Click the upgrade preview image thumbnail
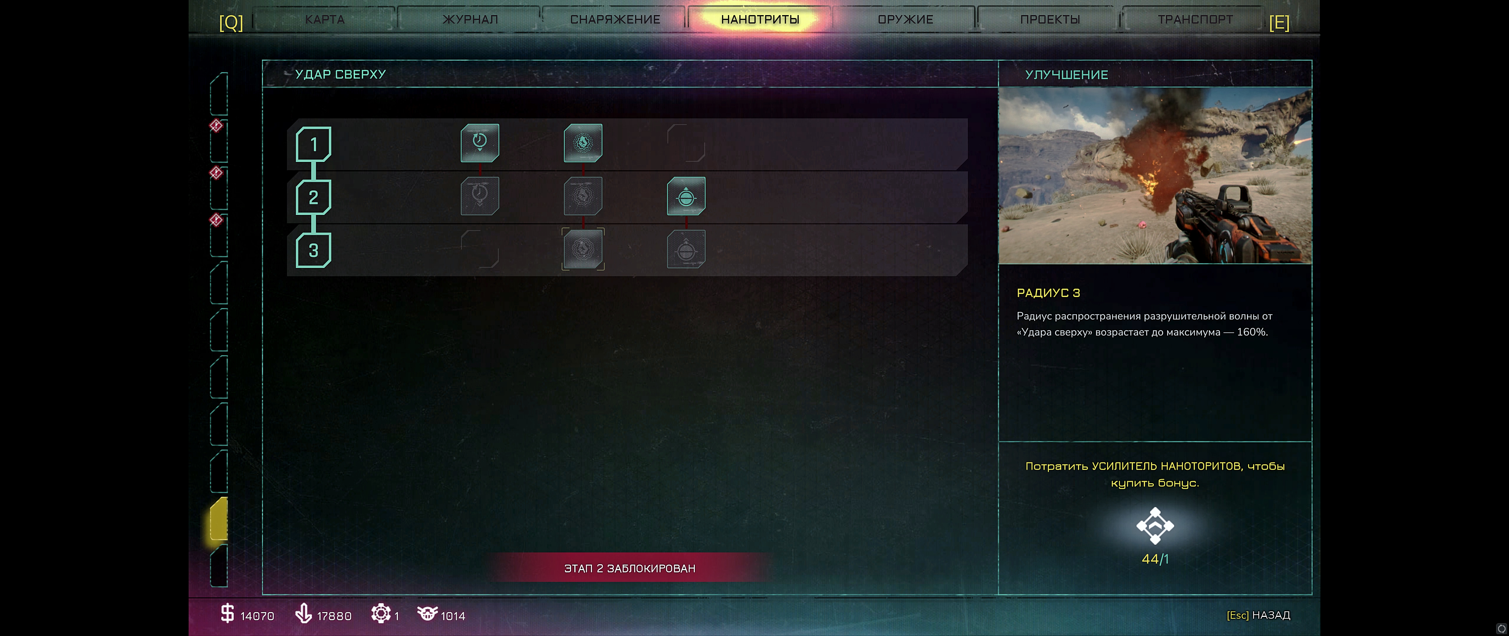1509x636 pixels. tap(1155, 176)
